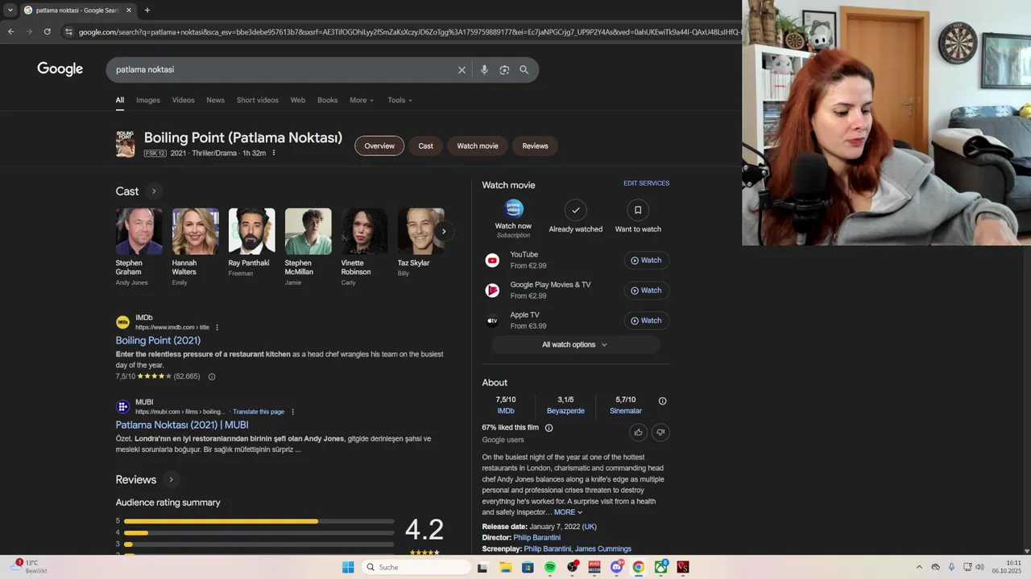Start a voice search using the microphone icon
The width and height of the screenshot is (1031, 579).
tap(484, 70)
